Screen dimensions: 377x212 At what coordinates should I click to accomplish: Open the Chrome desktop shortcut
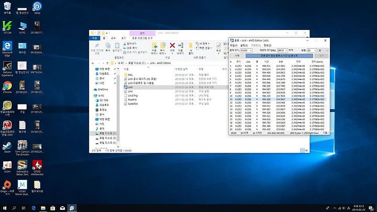pos(7,87)
